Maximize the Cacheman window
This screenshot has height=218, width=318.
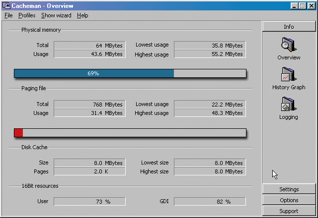point(303,6)
